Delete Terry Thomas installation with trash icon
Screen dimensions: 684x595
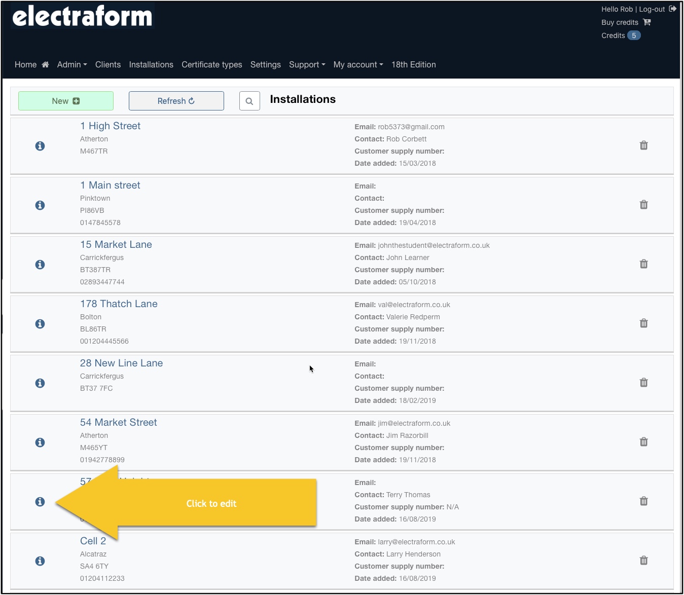point(644,501)
